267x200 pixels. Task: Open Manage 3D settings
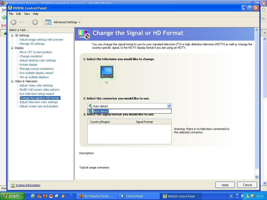(32, 44)
